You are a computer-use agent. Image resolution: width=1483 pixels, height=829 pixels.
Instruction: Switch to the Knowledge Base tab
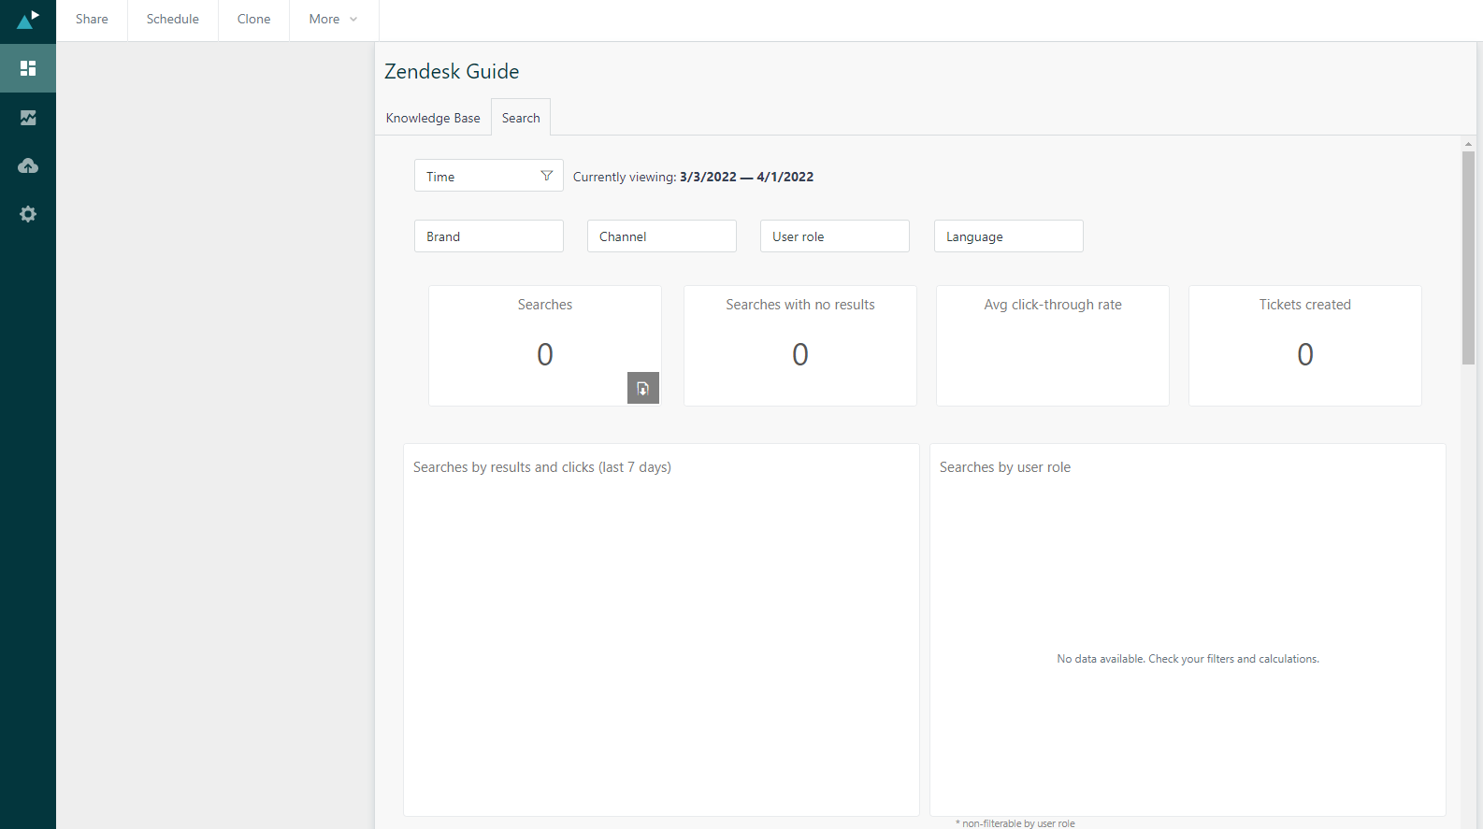pyautogui.click(x=433, y=118)
